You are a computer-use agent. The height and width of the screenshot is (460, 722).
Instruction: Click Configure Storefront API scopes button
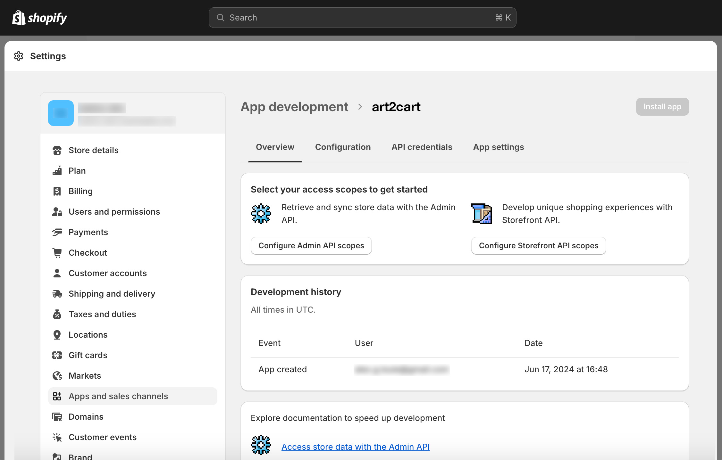point(538,246)
